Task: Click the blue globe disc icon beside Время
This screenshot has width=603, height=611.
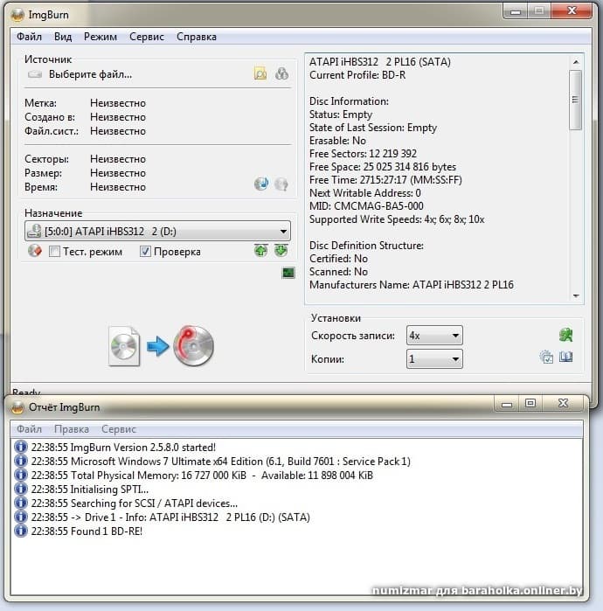Action: [261, 184]
